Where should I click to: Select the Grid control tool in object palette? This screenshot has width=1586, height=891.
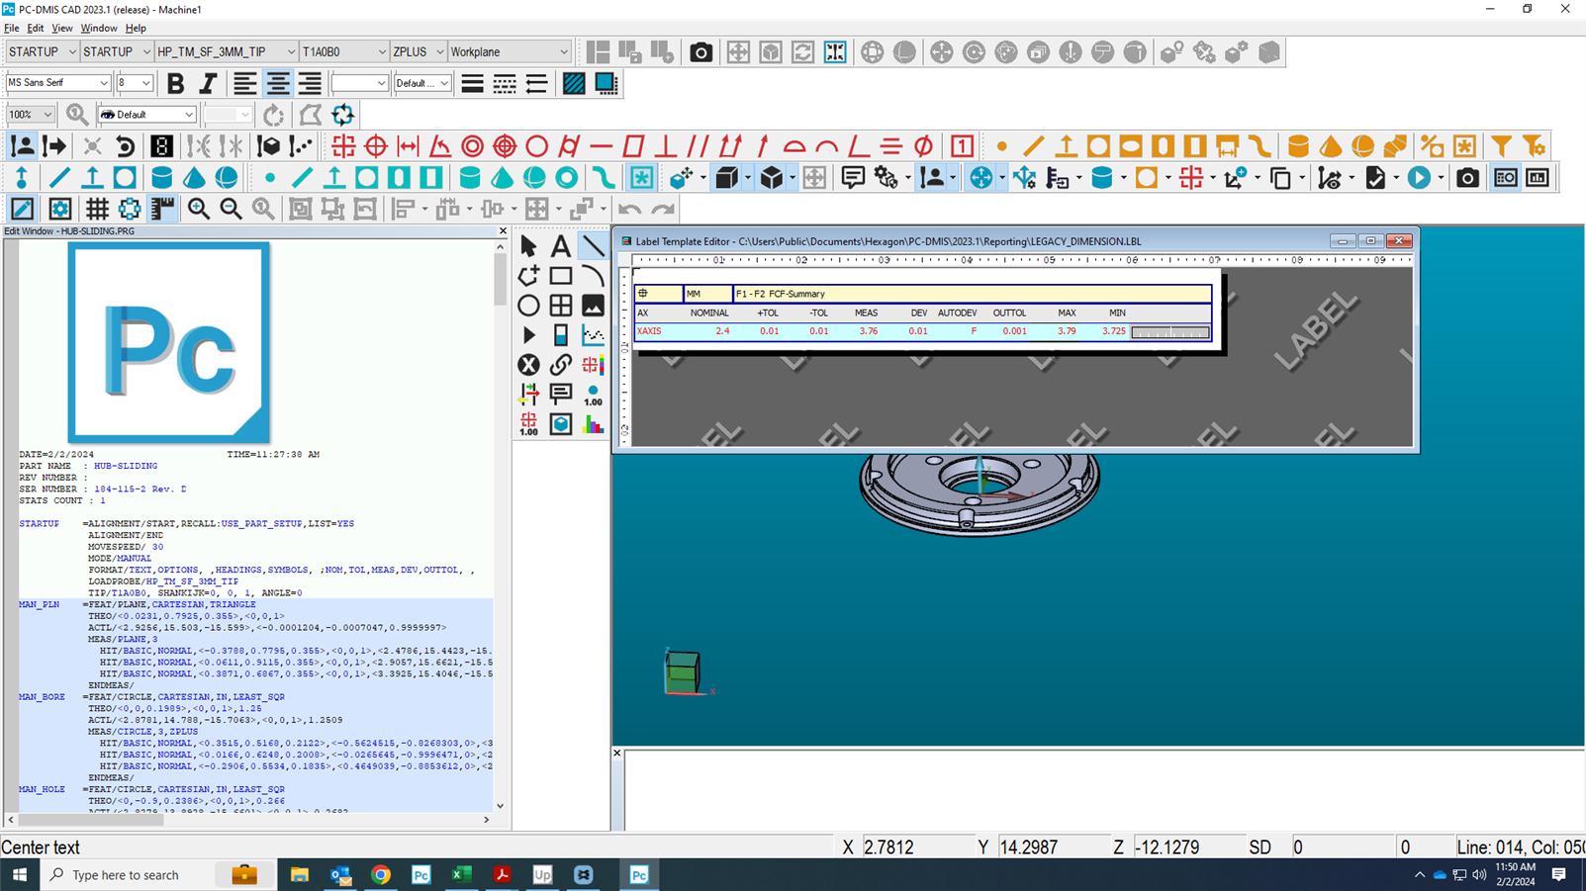(x=561, y=306)
